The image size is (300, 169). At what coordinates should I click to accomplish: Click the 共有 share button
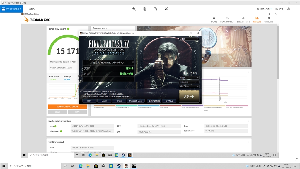(279, 9)
